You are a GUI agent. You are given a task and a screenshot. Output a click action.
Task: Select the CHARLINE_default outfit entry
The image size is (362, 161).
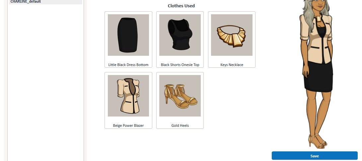coord(46,2)
